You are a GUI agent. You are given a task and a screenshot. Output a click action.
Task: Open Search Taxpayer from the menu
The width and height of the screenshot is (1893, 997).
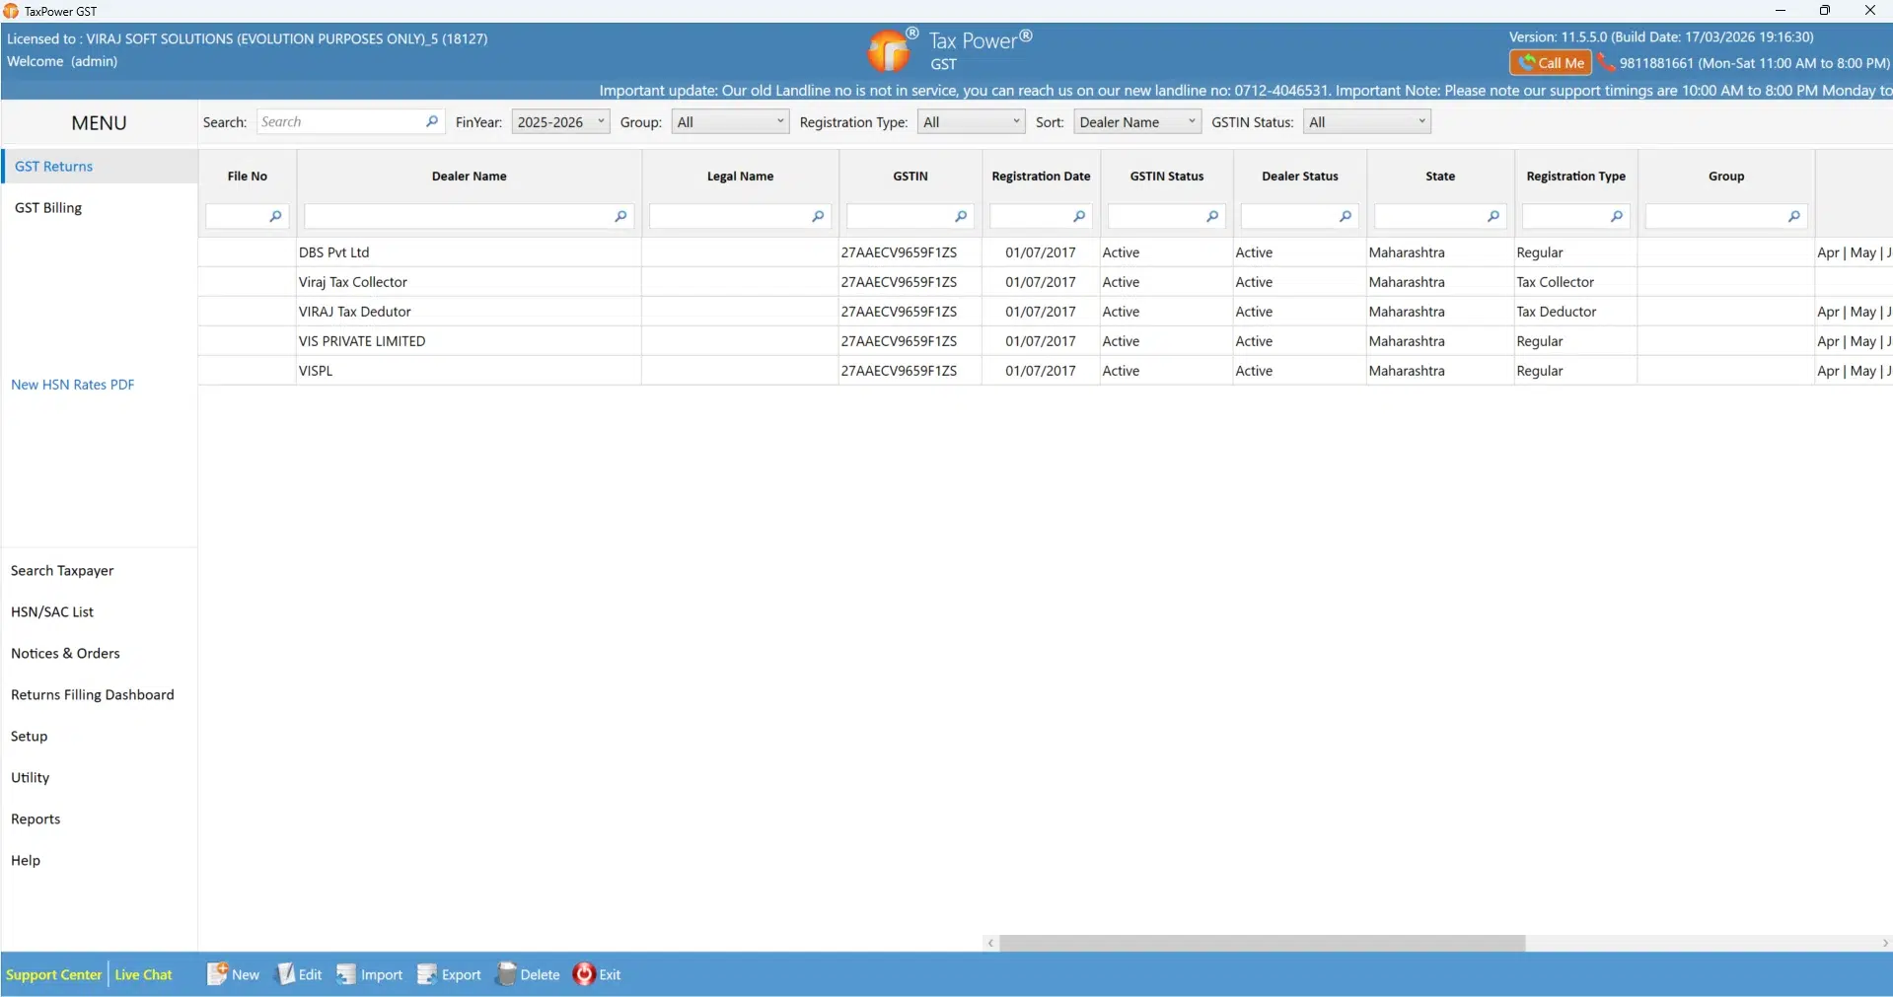(x=62, y=571)
